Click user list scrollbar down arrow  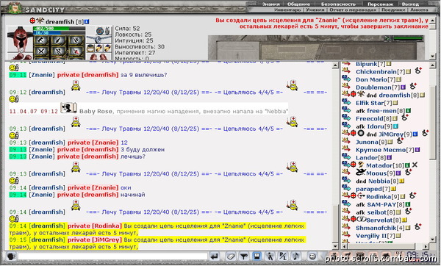click(x=433, y=240)
